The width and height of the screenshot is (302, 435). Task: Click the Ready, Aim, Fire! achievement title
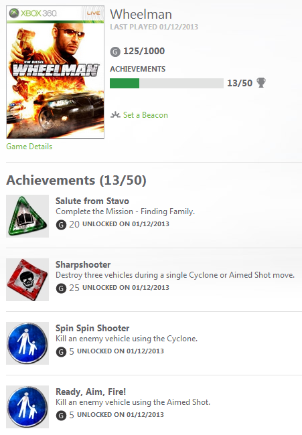(x=91, y=391)
